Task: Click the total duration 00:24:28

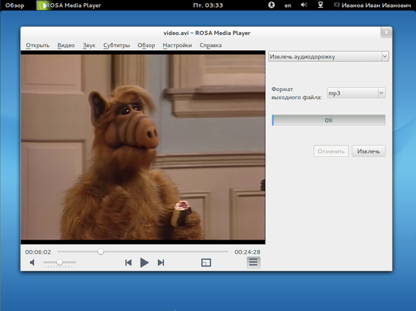Action: pos(248,252)
